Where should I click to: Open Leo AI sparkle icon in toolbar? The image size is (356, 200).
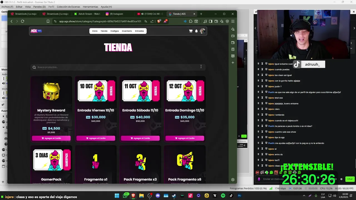(x=222, y=21)
